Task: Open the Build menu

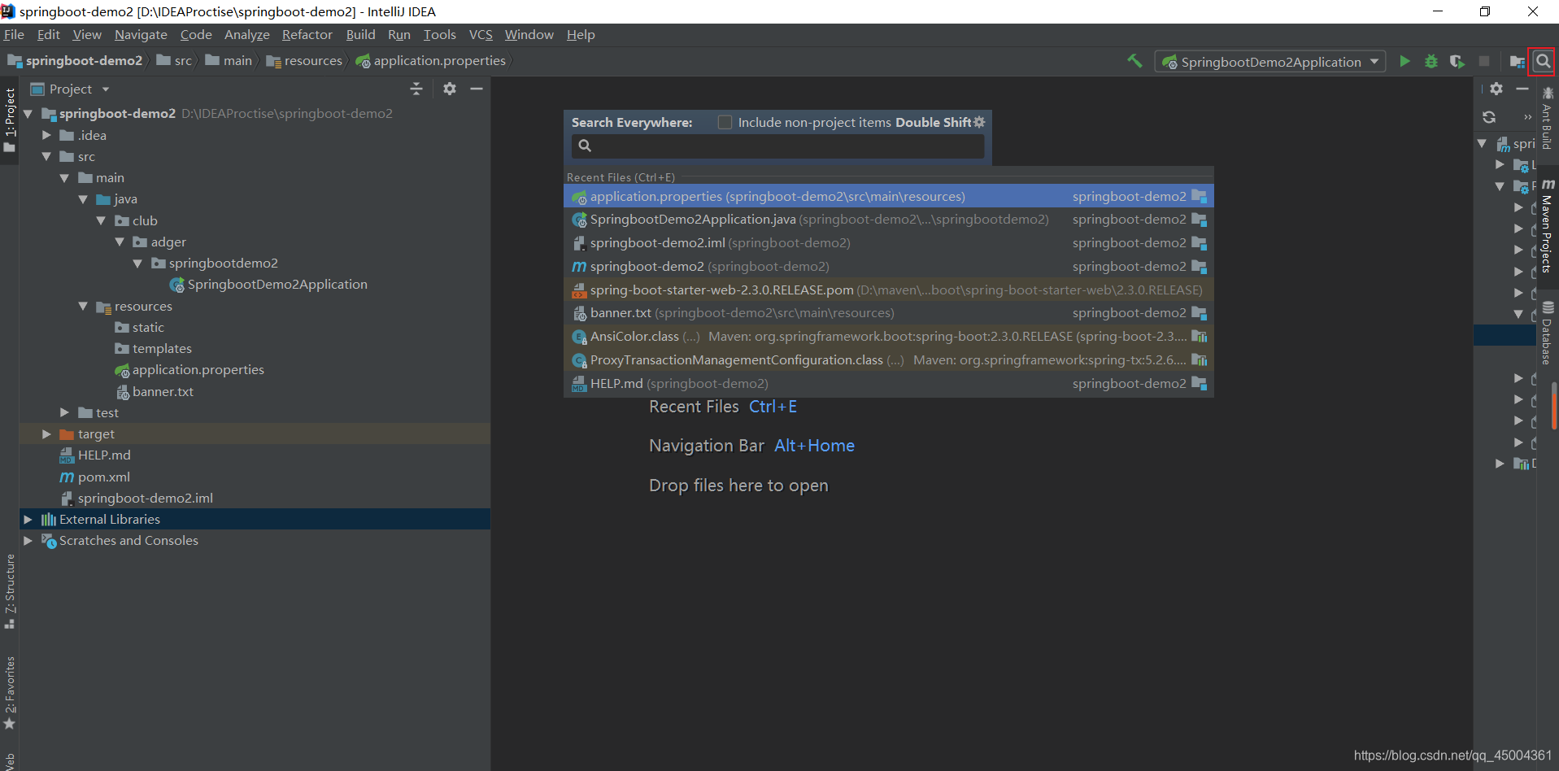Action: (360, 34)
